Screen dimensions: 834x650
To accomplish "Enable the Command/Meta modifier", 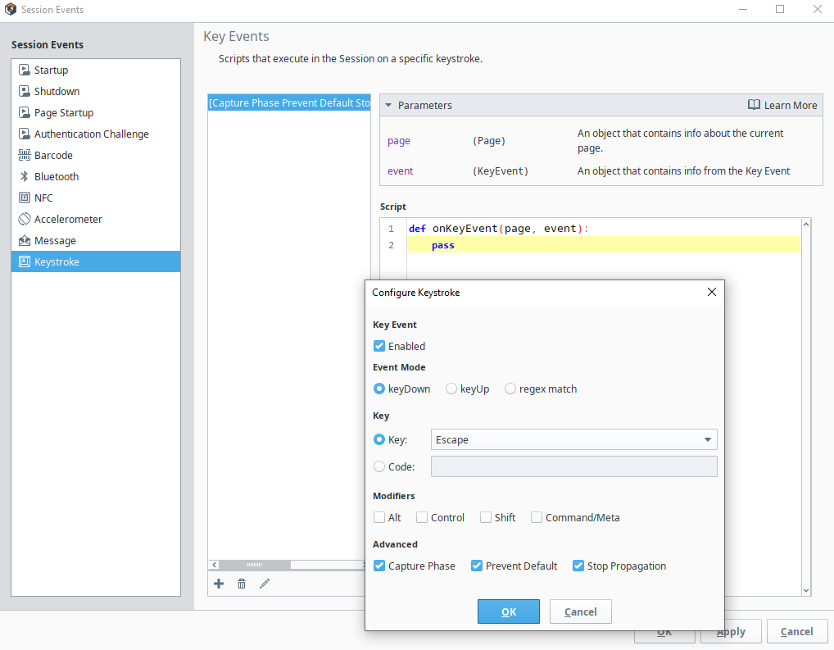I will pos(537,517).
